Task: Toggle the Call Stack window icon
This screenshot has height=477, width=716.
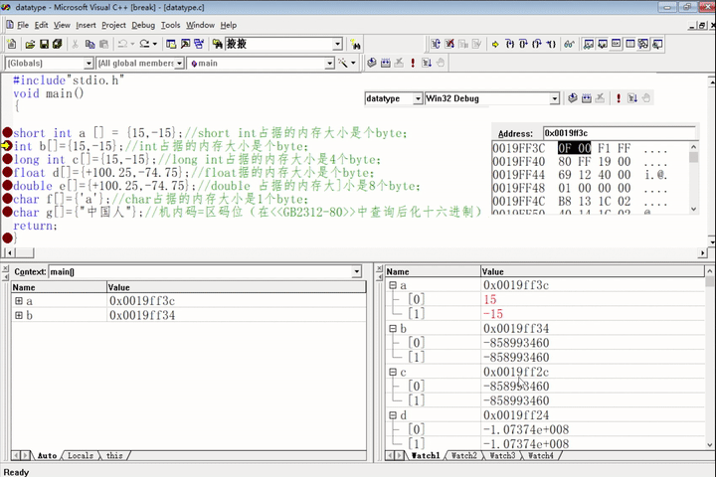Action: [643, 44]
